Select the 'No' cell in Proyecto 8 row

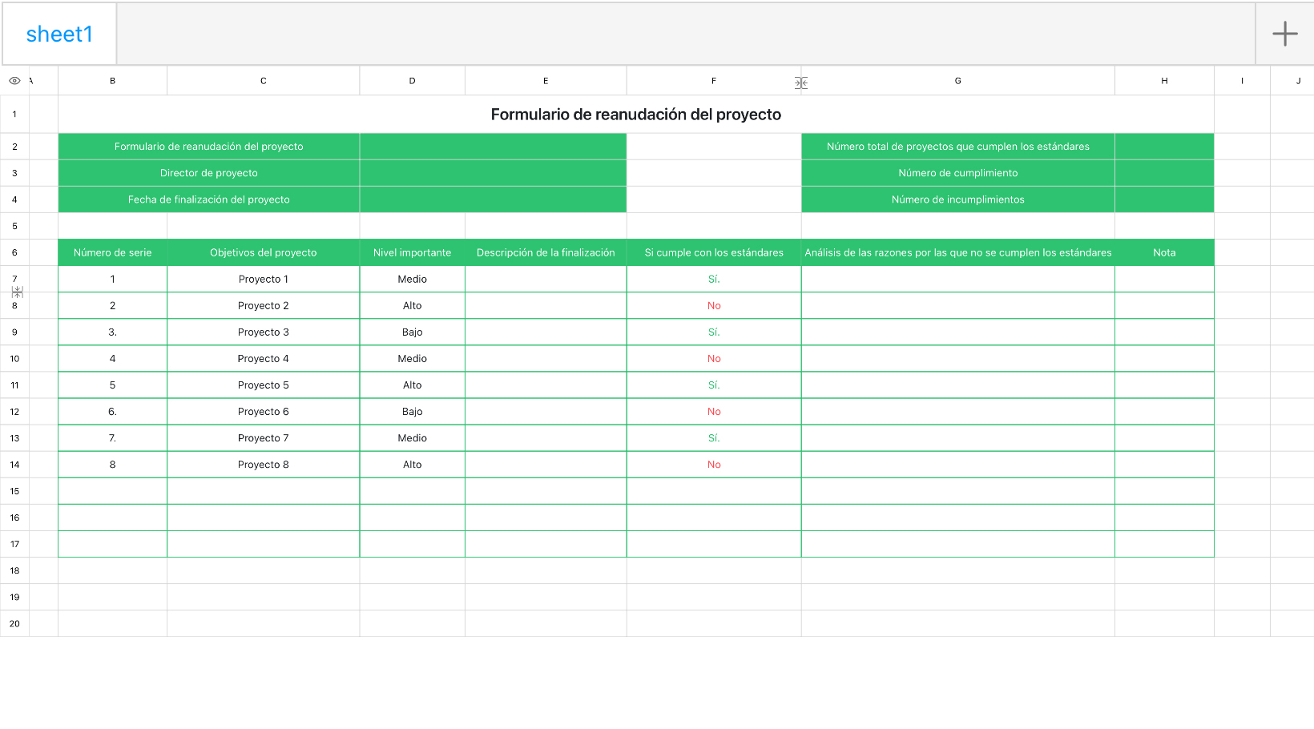tap(714, 464)
